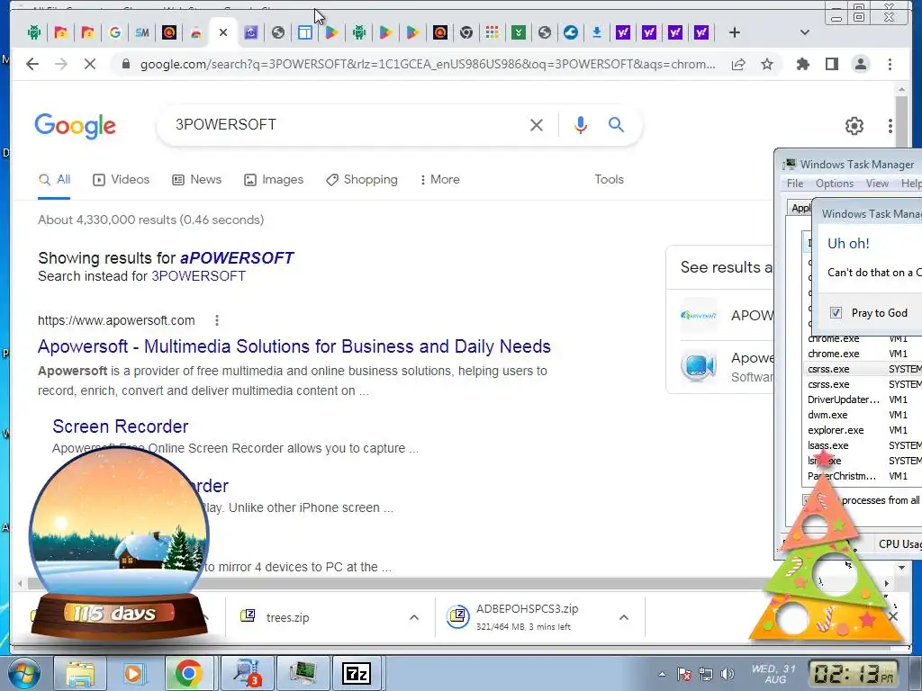The image size is (922, 691).
Task: Expand the ADBEPOHSPCS3.zip options chevron
Action: (x=624, y=617)
